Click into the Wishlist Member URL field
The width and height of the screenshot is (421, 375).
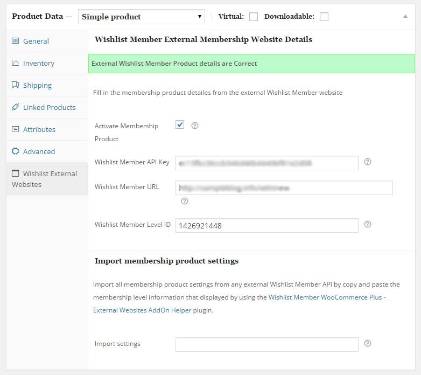[284, 188]
